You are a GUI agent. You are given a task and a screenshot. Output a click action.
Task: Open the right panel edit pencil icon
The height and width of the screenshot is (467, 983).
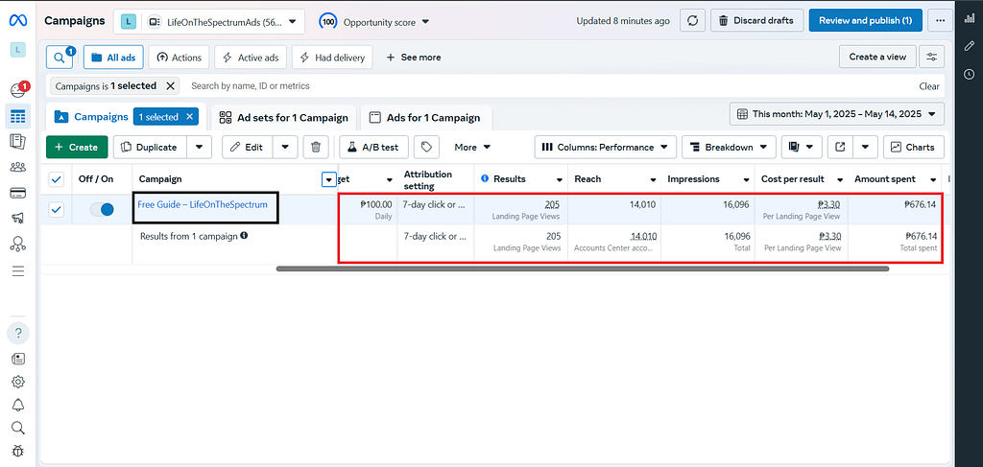[x=970, y=46]
